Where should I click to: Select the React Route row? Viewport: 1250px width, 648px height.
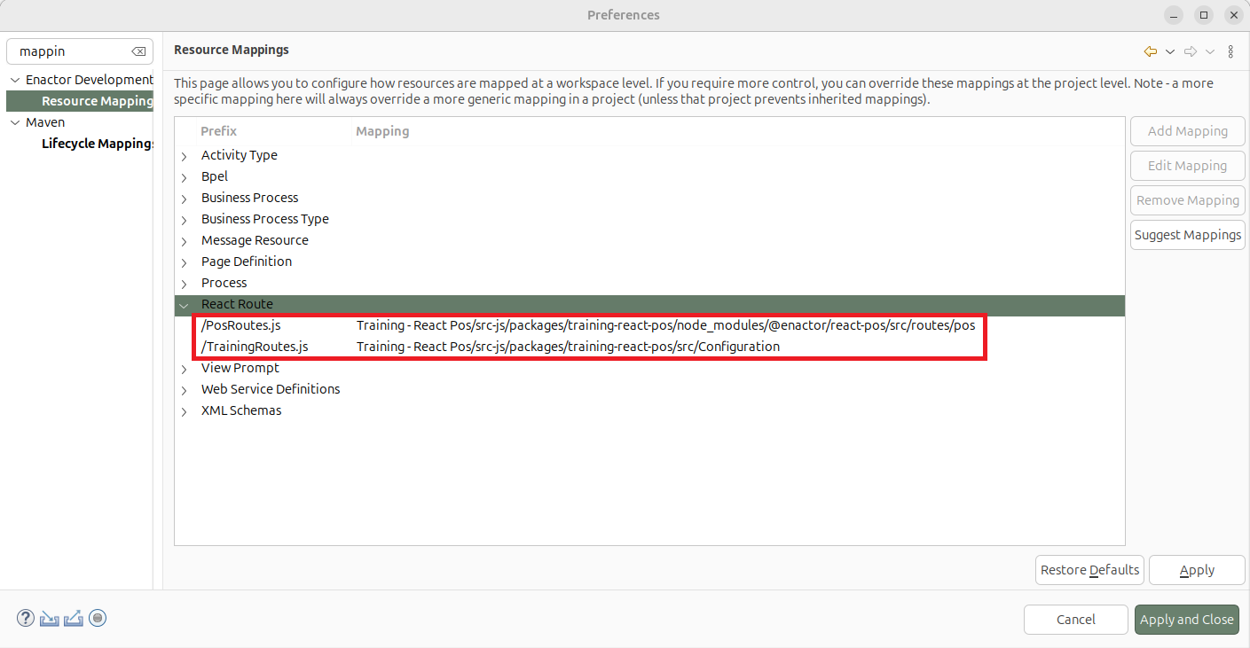(x=649, y=305)
